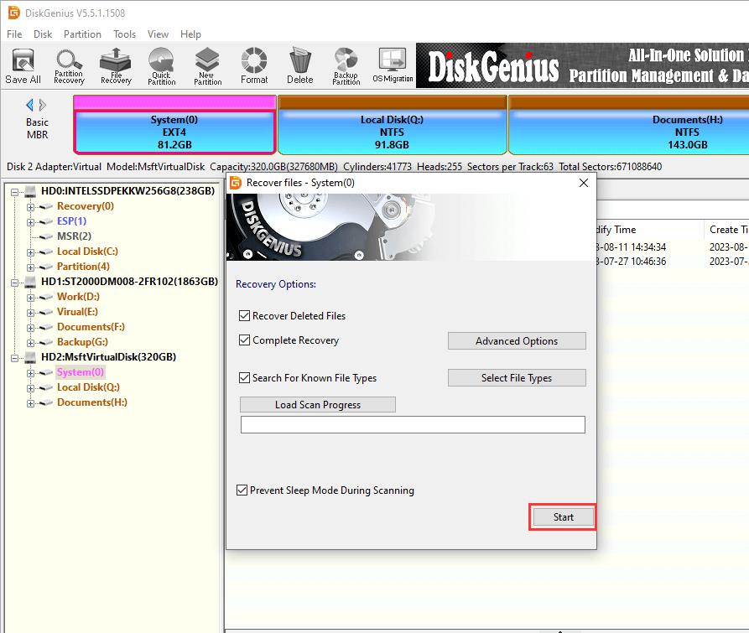Viewport: 749px width, 633px height.
Task: Uncheck Recover Deleted Files option
Action: click(245, 316)
